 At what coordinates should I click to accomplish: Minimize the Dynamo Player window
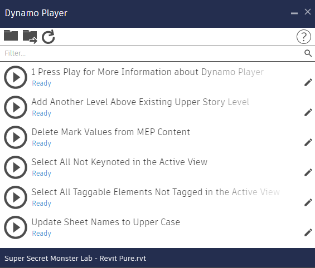pyautogui.click(x=294, y=13)
